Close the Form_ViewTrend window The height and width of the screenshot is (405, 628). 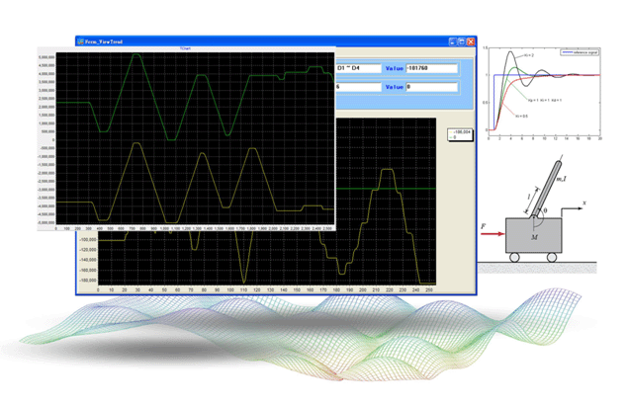[x=471, y=41]
